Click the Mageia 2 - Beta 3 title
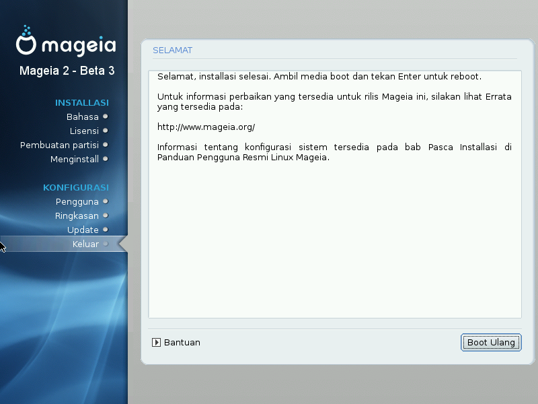This screenshot has height=404, width=538. (67, 71)
